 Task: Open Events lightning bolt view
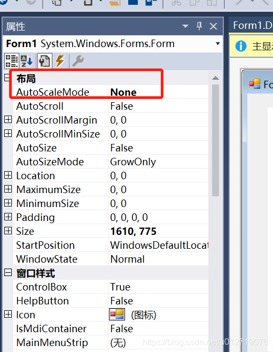60,60
